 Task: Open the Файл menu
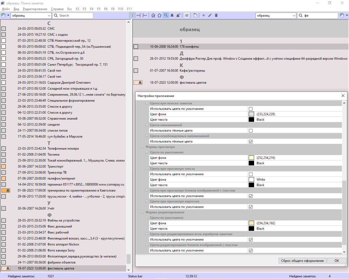pos(6,8)
